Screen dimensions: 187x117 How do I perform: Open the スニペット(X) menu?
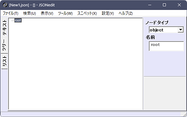point(87,13)
